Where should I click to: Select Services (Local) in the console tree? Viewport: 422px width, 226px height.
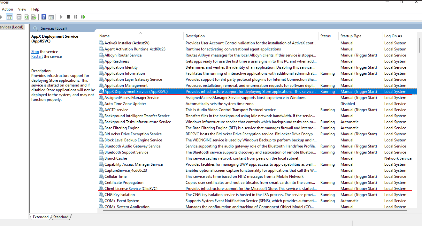(x=12, y=27)
